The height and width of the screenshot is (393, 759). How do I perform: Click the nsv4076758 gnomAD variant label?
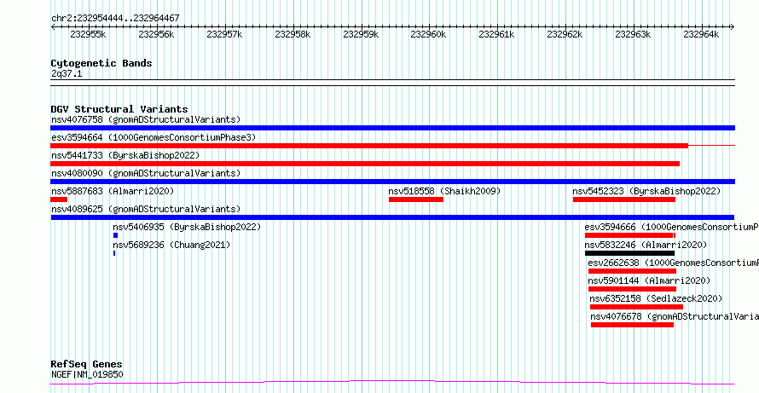coord(146,119)
